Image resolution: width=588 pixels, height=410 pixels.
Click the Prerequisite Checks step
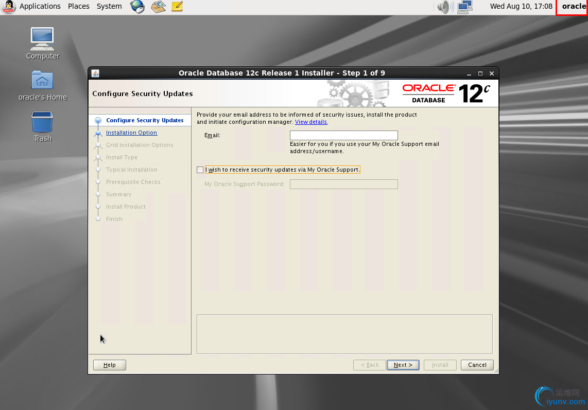click(x=133, y=182)
